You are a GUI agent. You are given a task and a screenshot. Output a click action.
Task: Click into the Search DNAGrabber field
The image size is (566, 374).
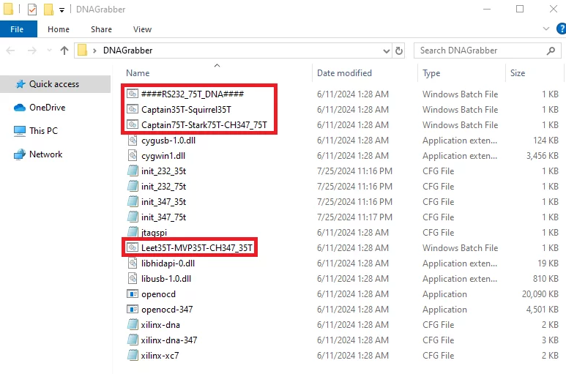point(480,51)
